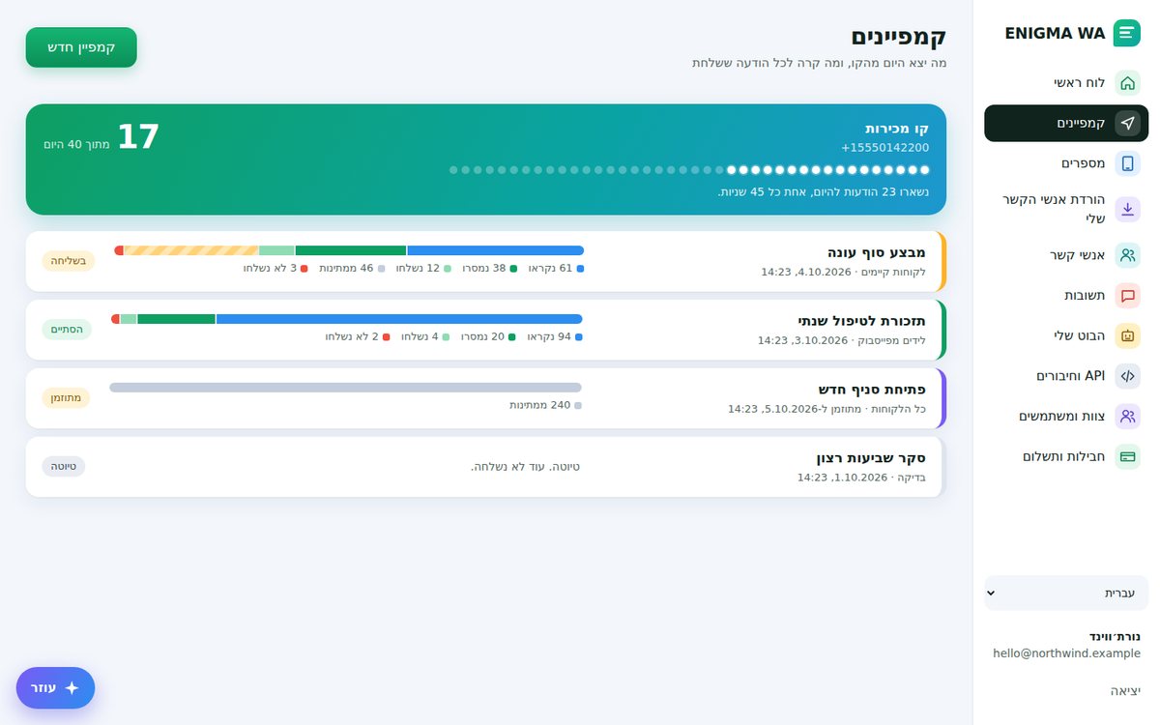
Task: Open חבילות ותשלום in the sidebar
Action: click(1066, 456)
